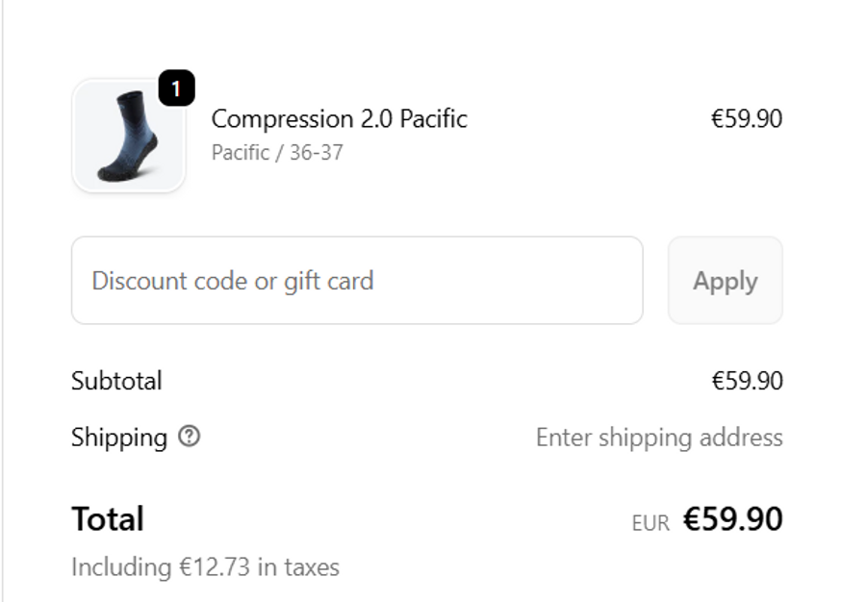Click the €59.90 subtotal amount
The image size is (866, 602).
747,381
